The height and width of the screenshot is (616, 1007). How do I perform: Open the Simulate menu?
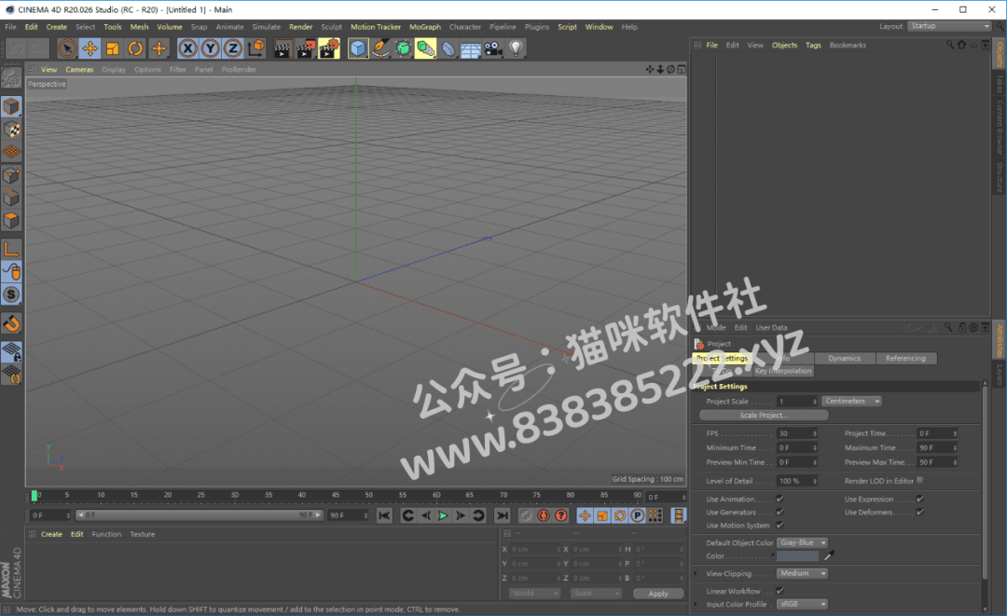point(266,27)
